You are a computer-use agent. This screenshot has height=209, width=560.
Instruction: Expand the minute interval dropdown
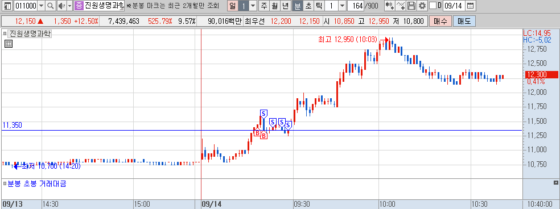tap(342, 6)
